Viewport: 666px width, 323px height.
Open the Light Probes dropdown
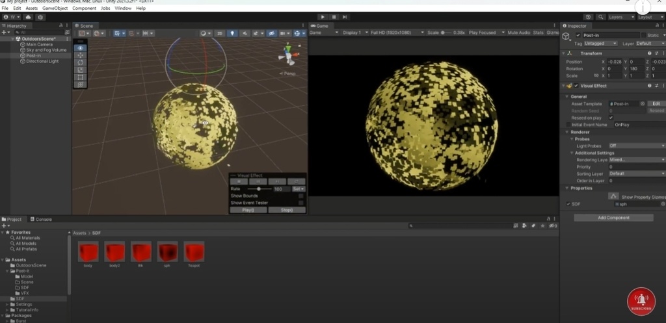636,146
